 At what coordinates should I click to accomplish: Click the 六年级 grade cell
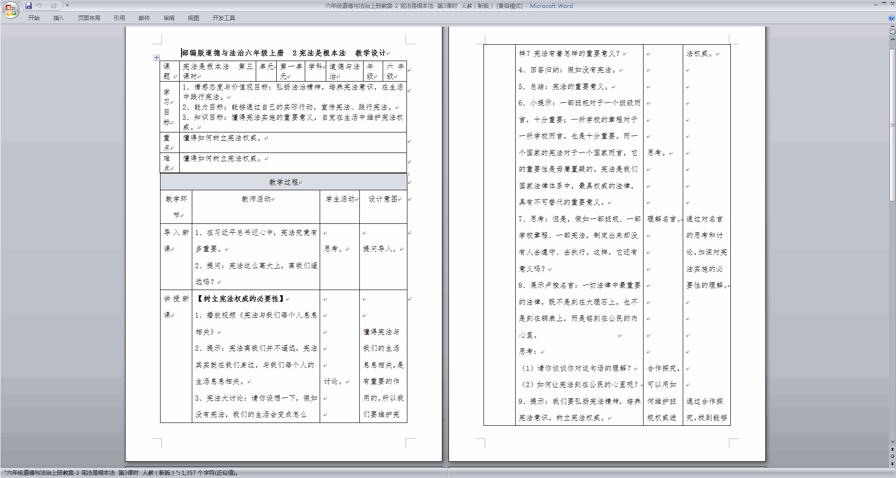point(395,71)
